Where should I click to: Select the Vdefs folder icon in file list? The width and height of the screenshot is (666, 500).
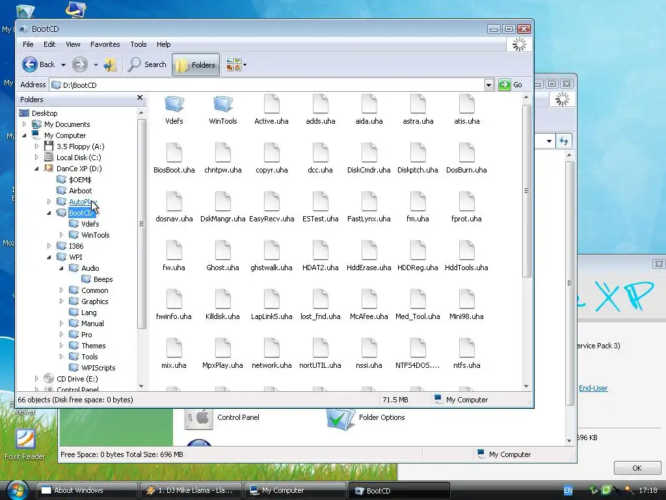tap(174, 104)
